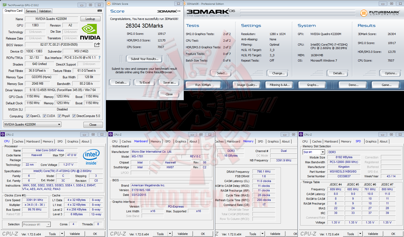Click the '26304 3DMarks' score text
The image size is (404, 237).
tap(144, 26)
